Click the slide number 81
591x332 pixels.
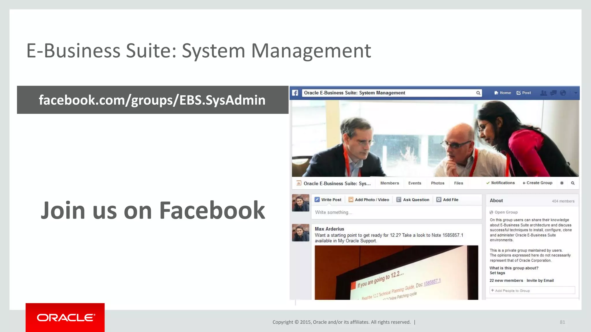click(x=562, y=322)
